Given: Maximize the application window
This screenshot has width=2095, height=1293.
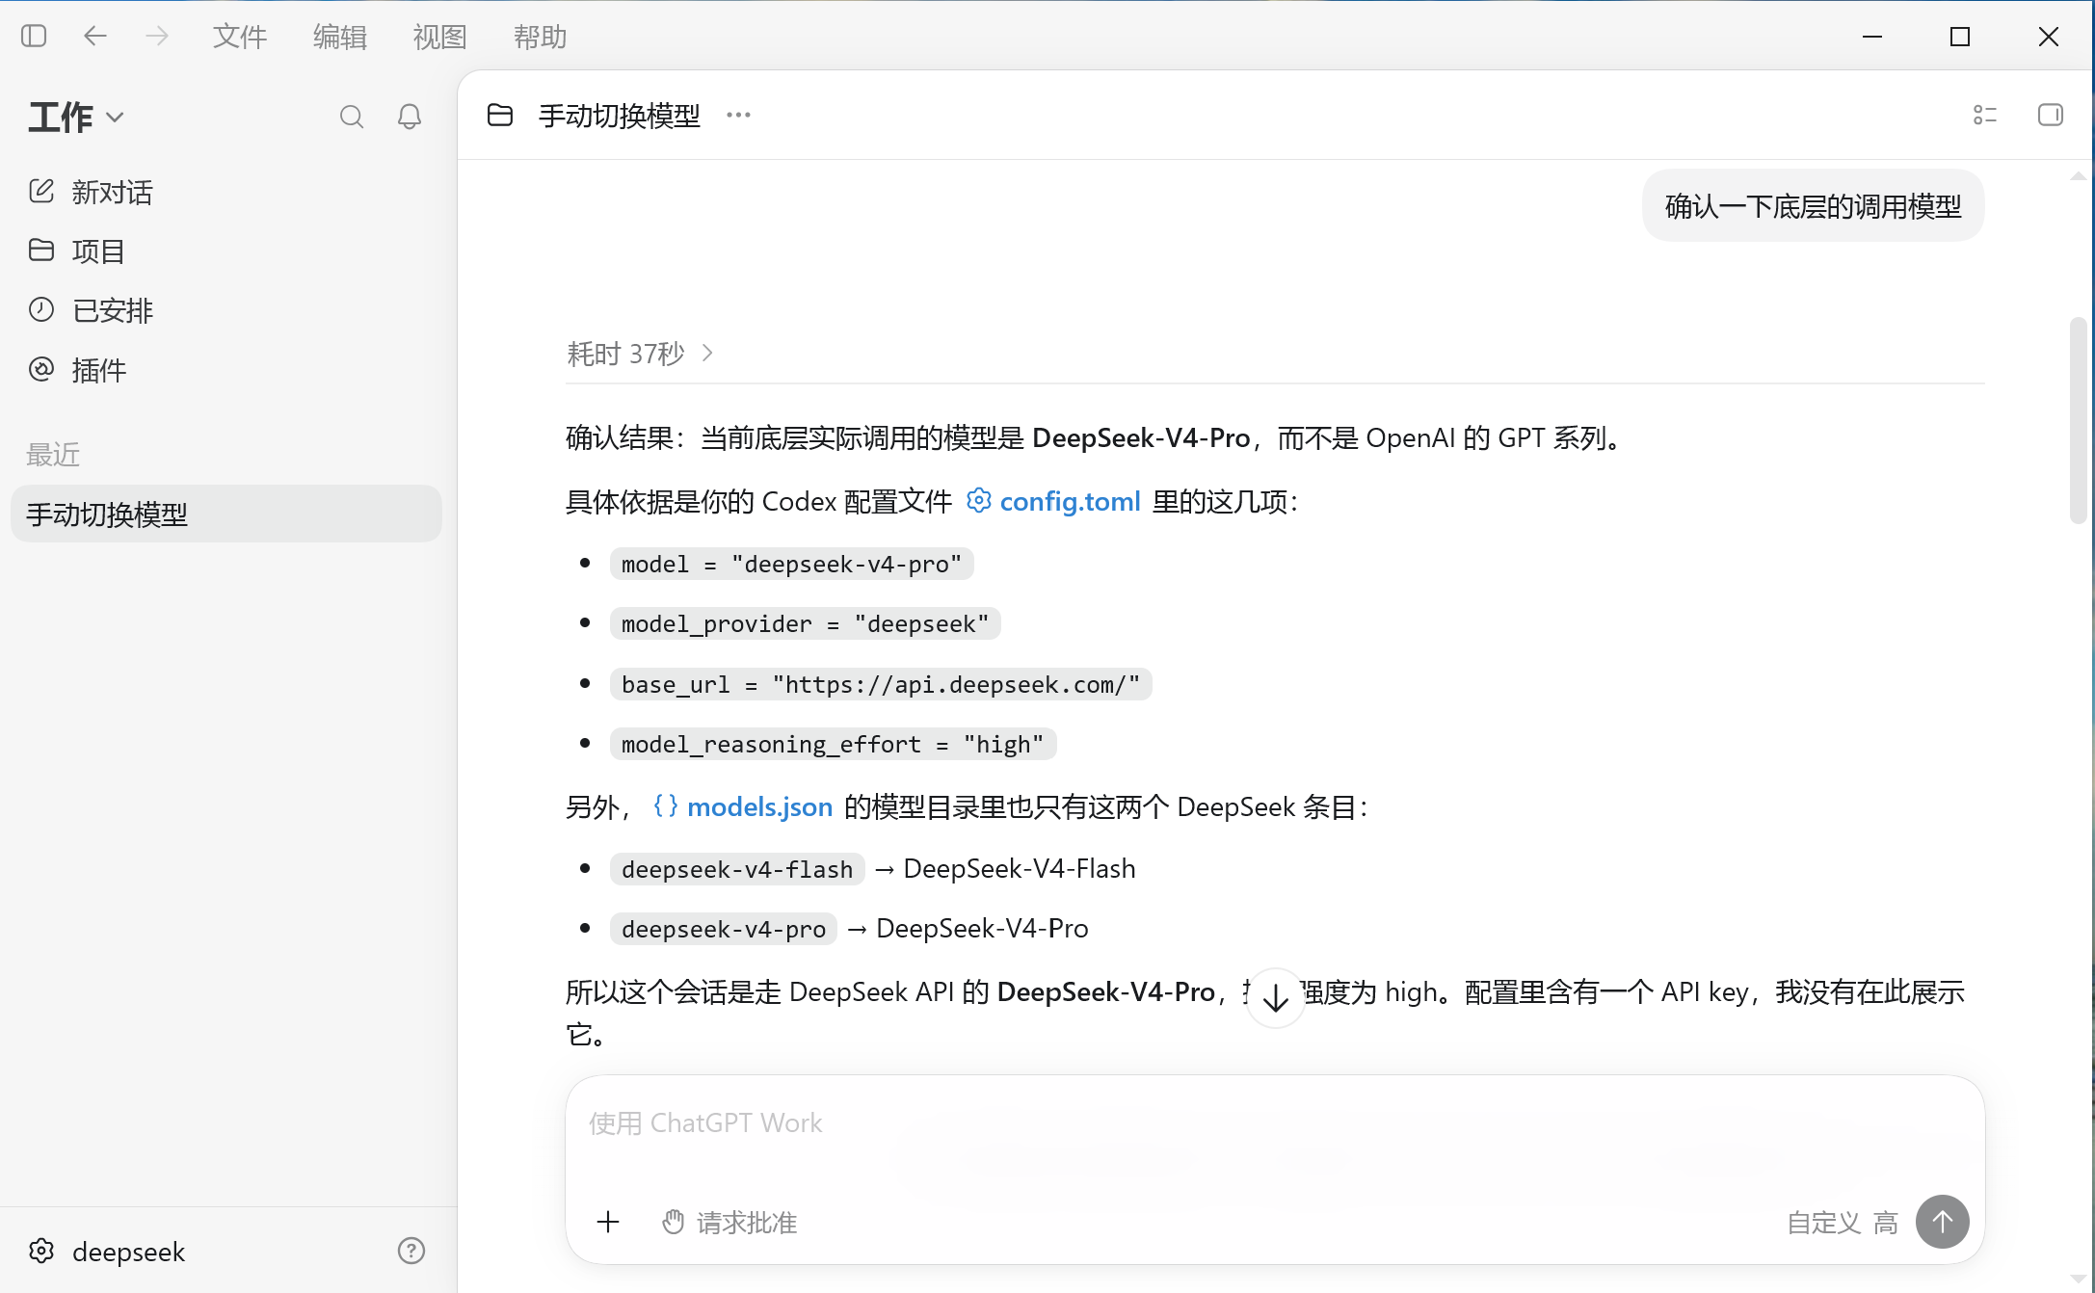Looking at the screenshot, I should (x=1960, y=37).
